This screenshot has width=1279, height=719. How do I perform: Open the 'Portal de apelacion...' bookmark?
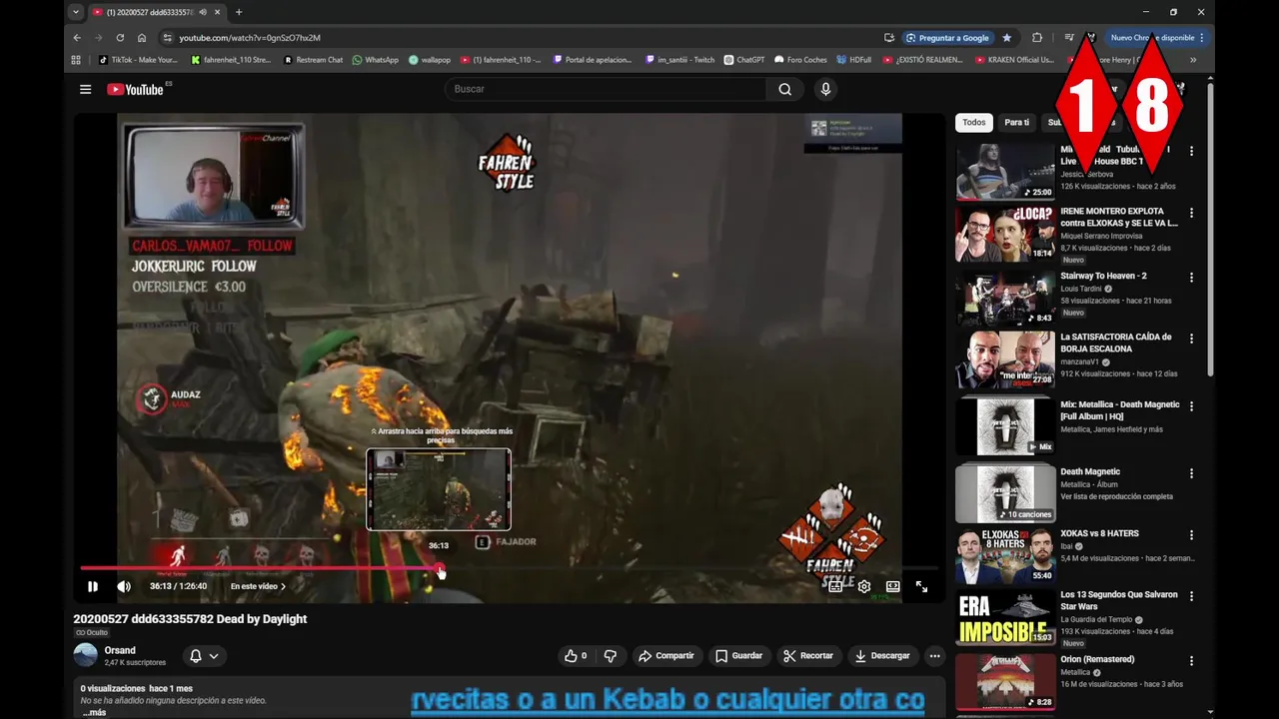(593, 60)
